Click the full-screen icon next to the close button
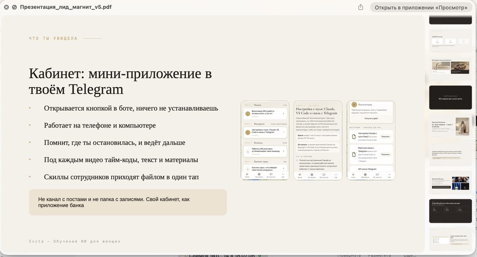Image resolution: width=477 pixels, height=257 pixels. click(14, 7)
